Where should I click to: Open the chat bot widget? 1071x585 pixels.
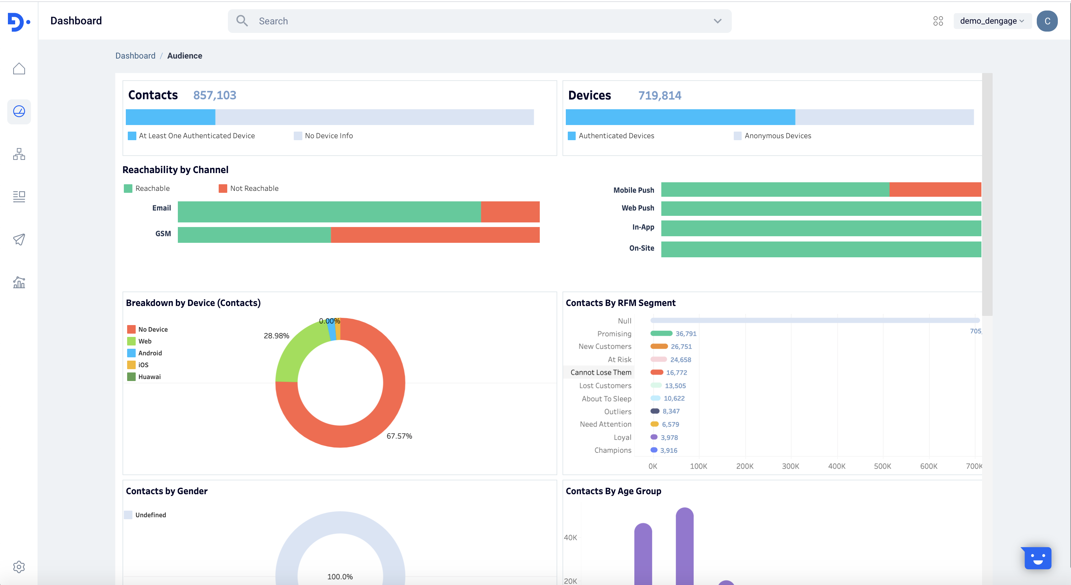tap(1037, 558)
